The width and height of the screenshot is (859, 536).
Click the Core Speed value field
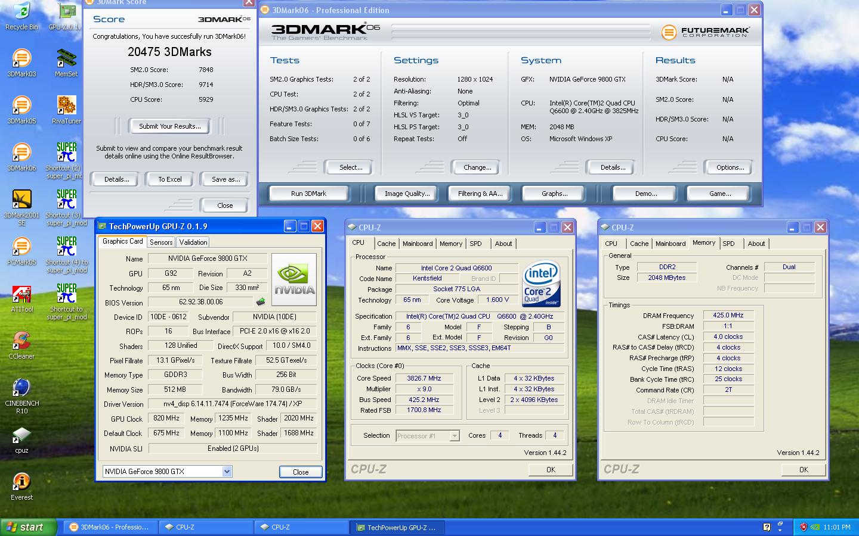[424, 378]
